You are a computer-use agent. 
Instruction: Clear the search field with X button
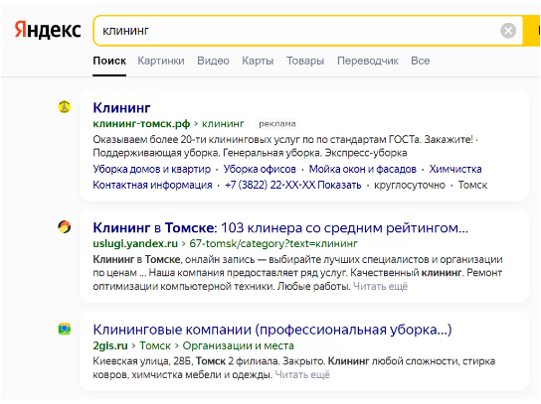point(508,31)
